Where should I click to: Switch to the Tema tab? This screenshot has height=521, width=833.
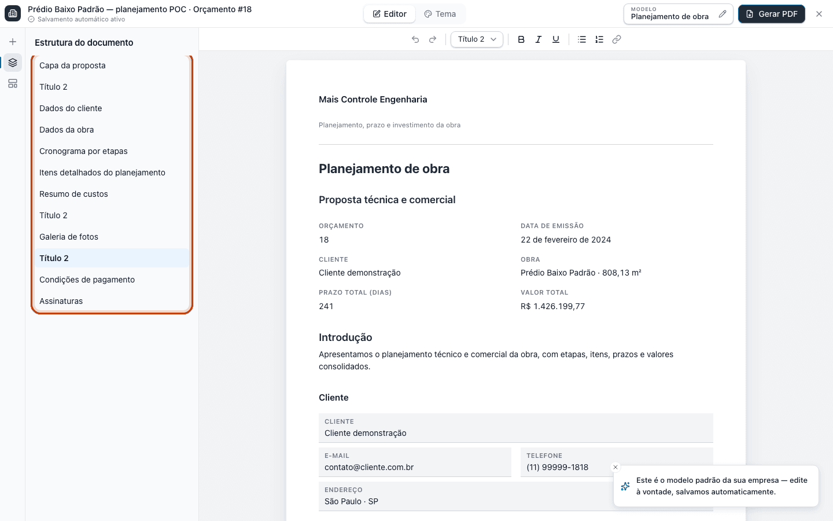point(440,14)
